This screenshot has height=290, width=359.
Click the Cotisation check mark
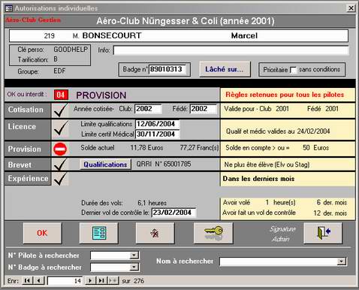tap(60, 110)
